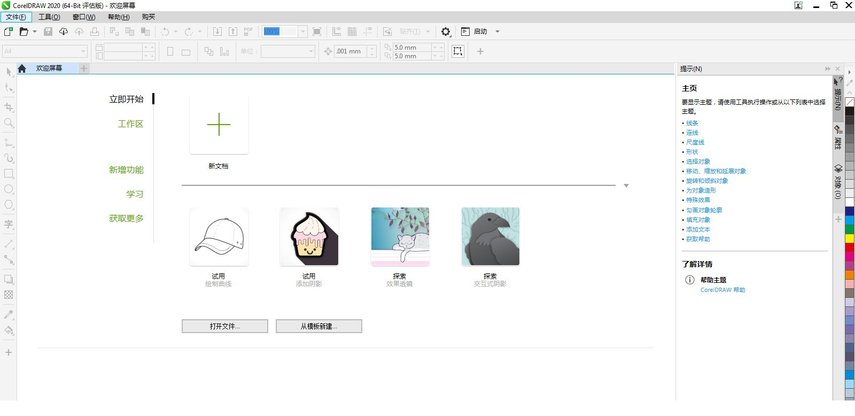The height and width of the screenshot is (416, 855).
Task: Pick the yellow swatch in color palette
Action: 850,238
